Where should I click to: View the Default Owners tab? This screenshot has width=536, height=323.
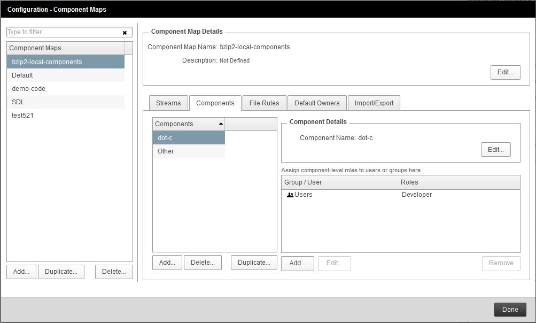pos(317,103)
